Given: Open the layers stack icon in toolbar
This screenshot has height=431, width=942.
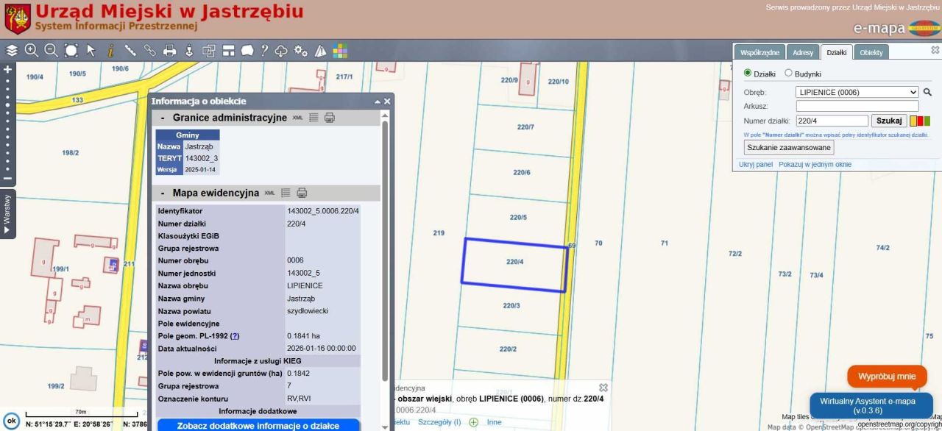Looking at the screenshot, I should coord(12,51).
